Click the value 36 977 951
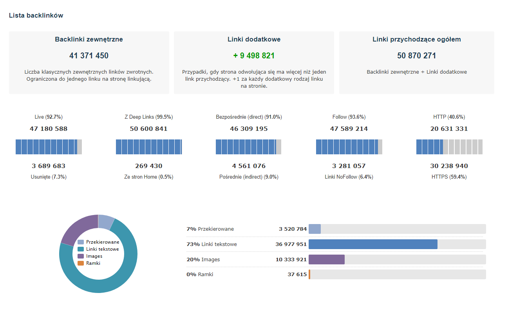This screenshot has height=311, width=508. click(291, 244)
